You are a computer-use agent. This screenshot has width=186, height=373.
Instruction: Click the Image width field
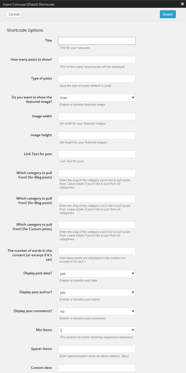(97, 116)
